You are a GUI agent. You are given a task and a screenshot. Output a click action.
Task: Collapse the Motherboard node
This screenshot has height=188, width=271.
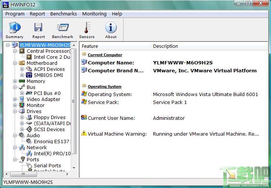[15, 63]
